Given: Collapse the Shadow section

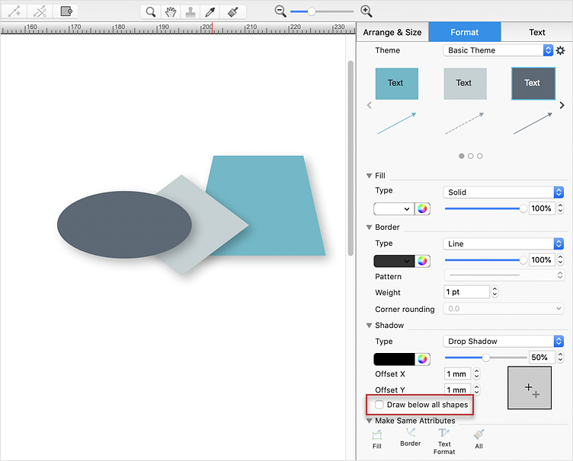Looking at the screenshot, I should pos(370,326).
